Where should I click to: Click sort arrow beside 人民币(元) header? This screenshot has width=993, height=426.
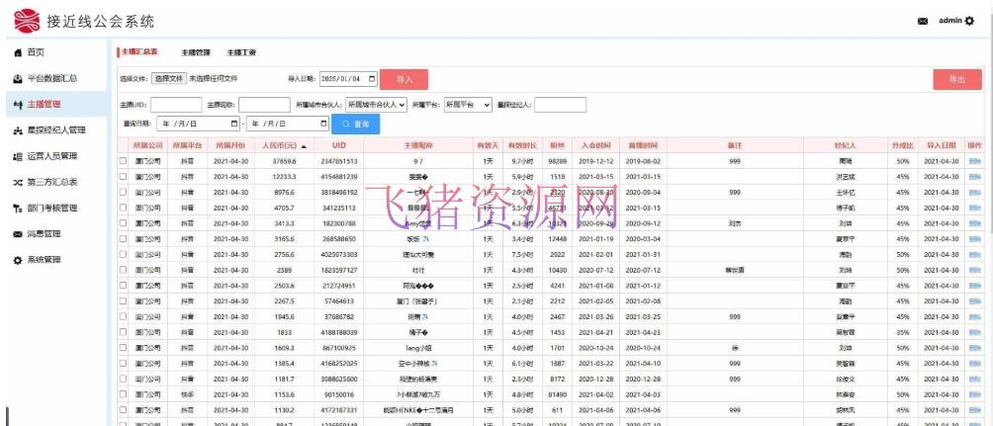[304, 146]
